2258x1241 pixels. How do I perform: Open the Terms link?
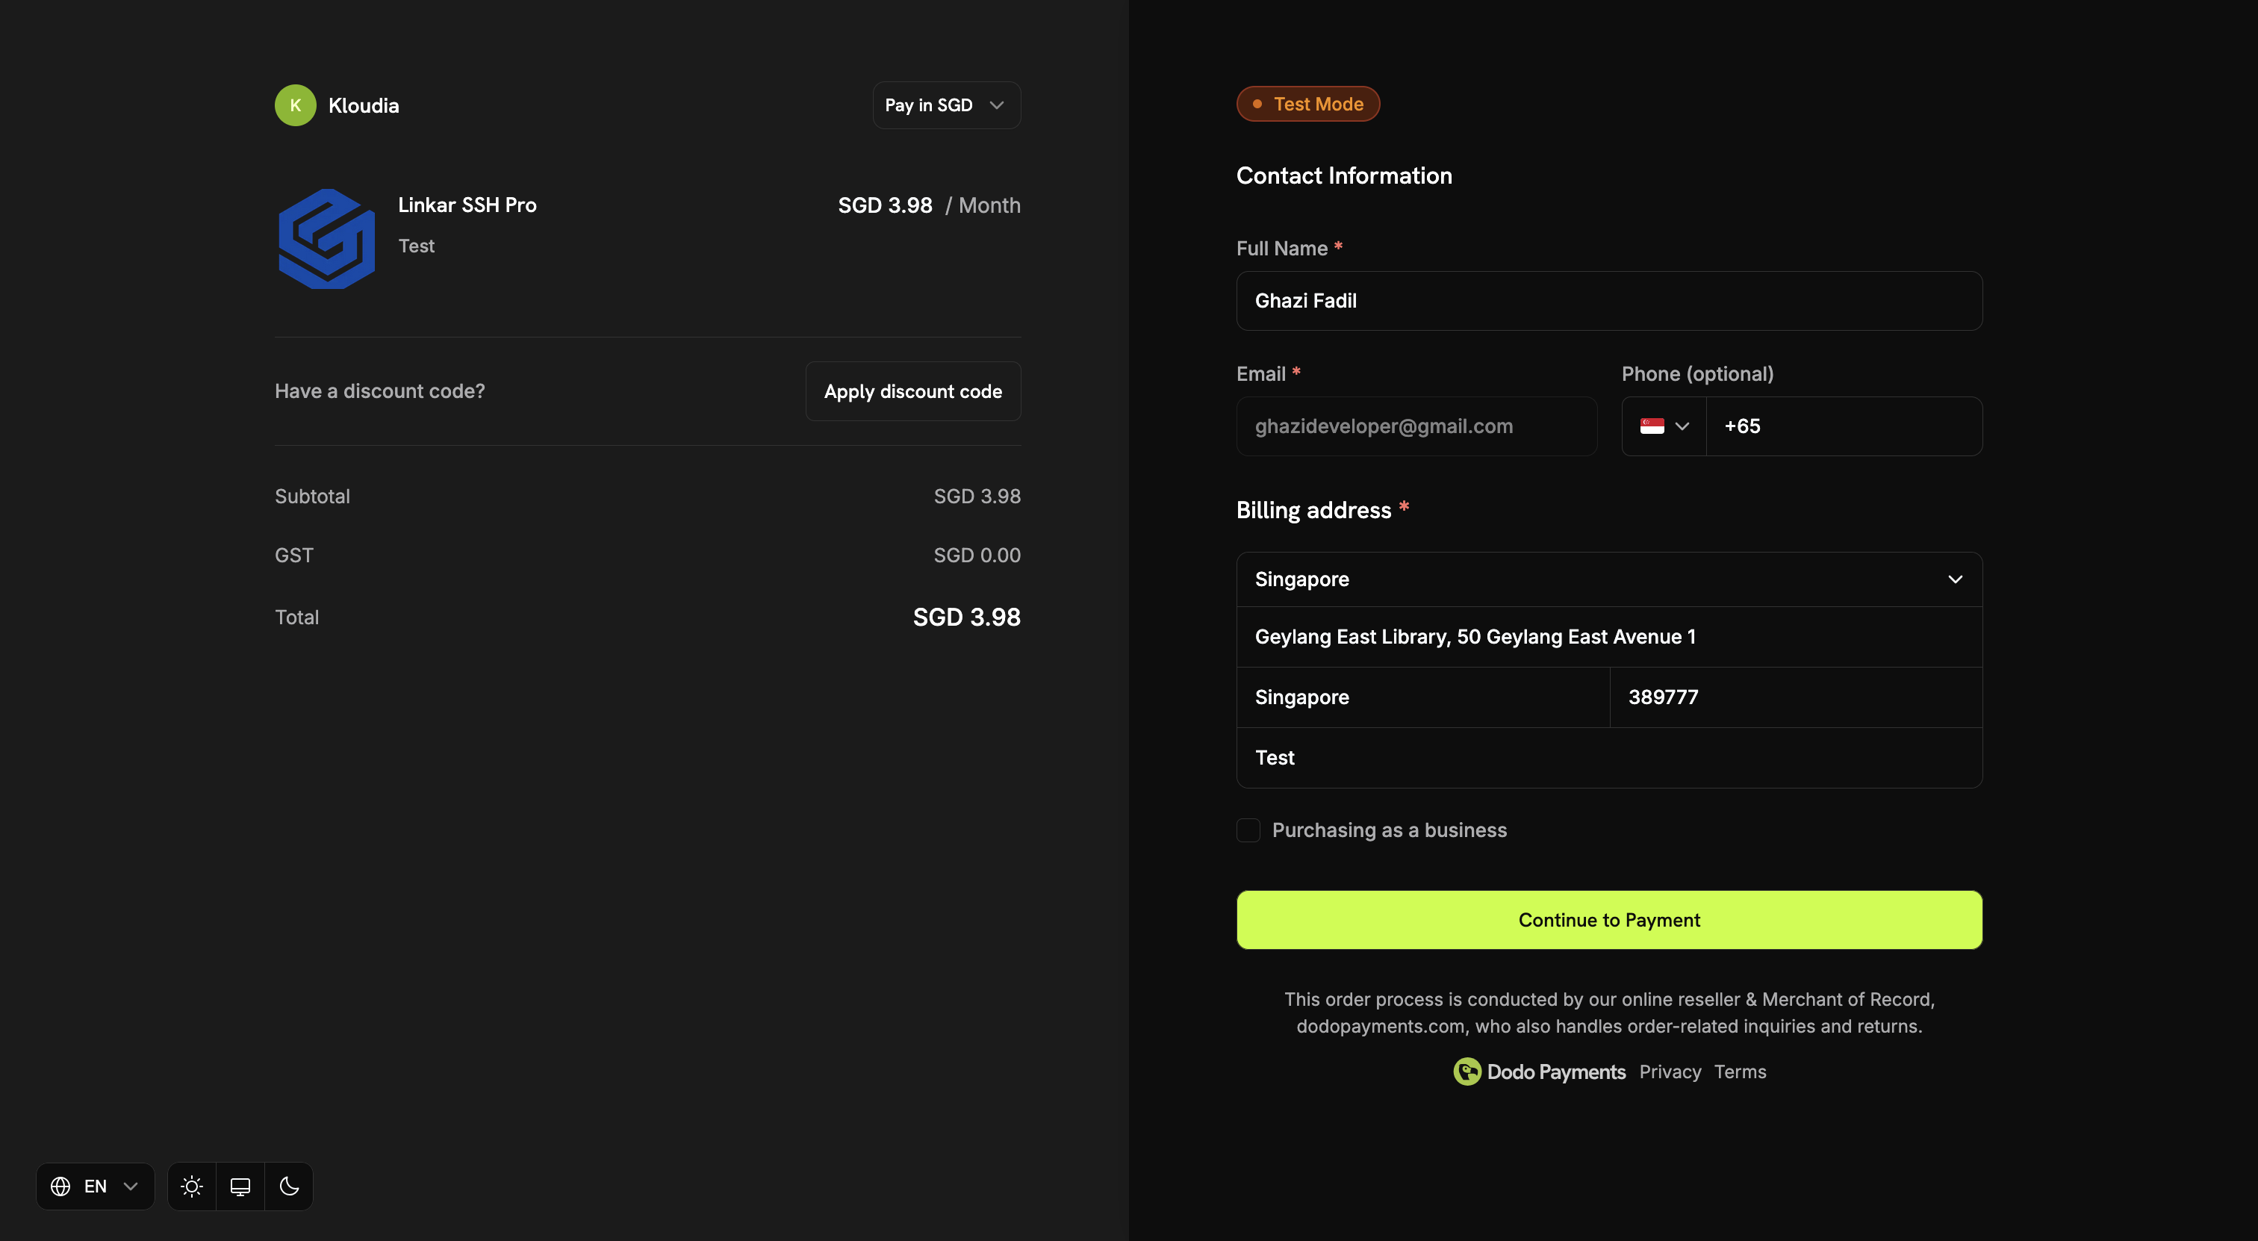coord(1739,1072)
